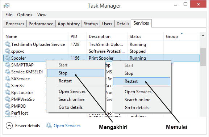Click the scrollbar up arrow in services list
Screen dimensions: 209x137
pyautogui.click(x=203, y=36)
